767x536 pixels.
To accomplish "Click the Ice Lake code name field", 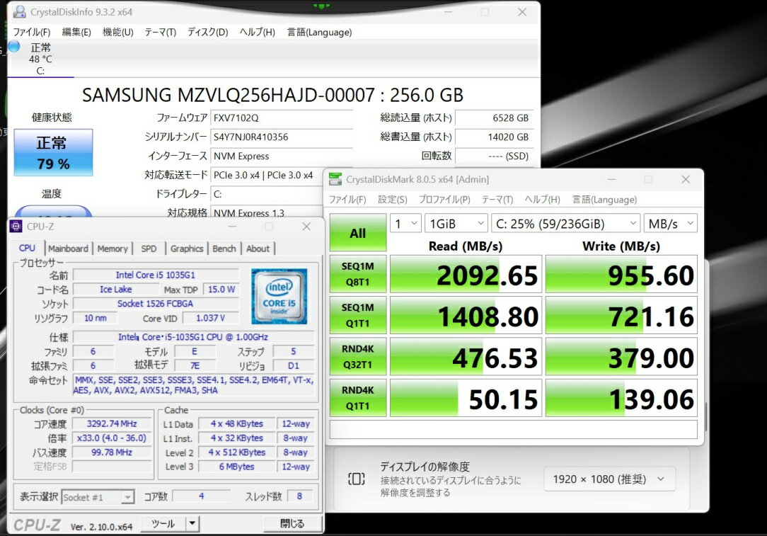I will 115,290.
